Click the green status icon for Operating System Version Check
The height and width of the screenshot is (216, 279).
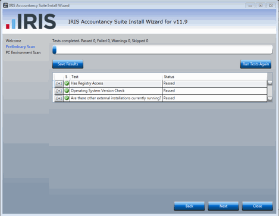pos(67,90)
